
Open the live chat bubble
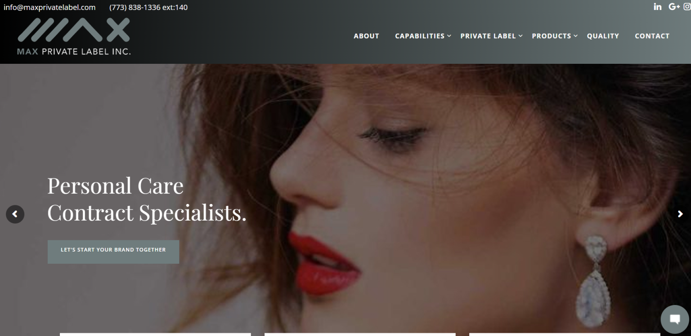674,319
